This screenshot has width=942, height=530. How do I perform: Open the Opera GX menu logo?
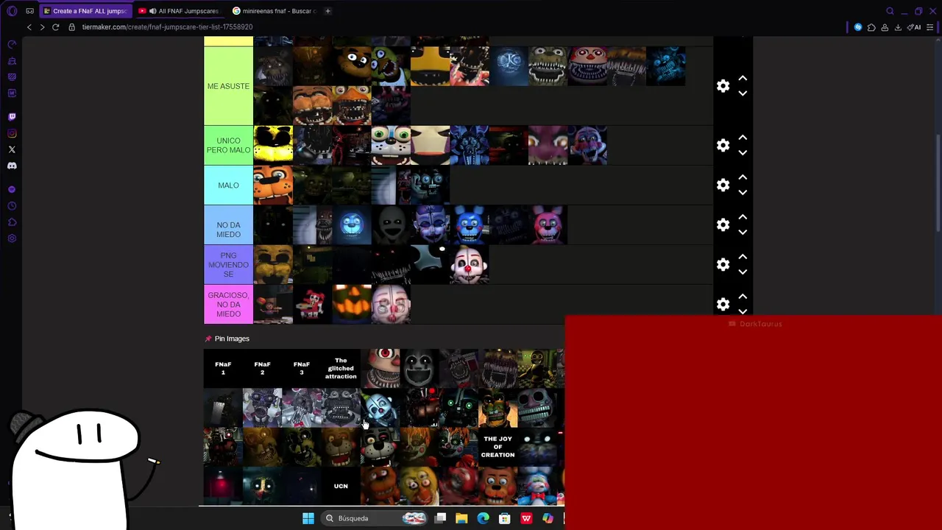12,11
